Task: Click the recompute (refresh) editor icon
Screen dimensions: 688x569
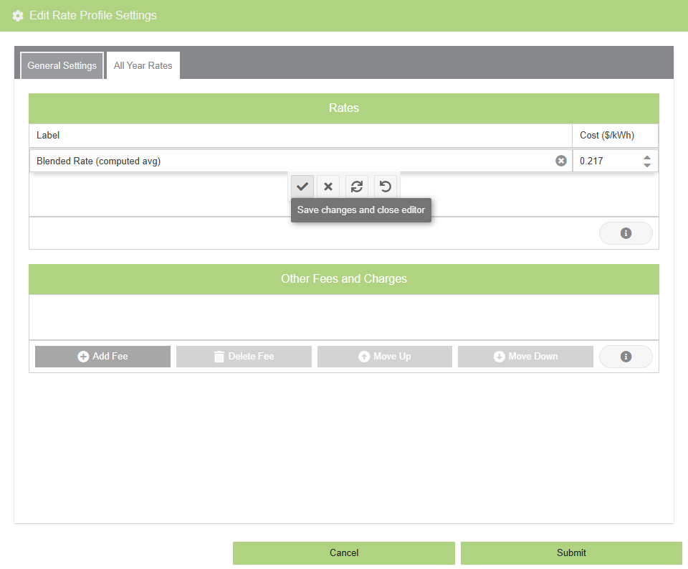Action: 356,186
